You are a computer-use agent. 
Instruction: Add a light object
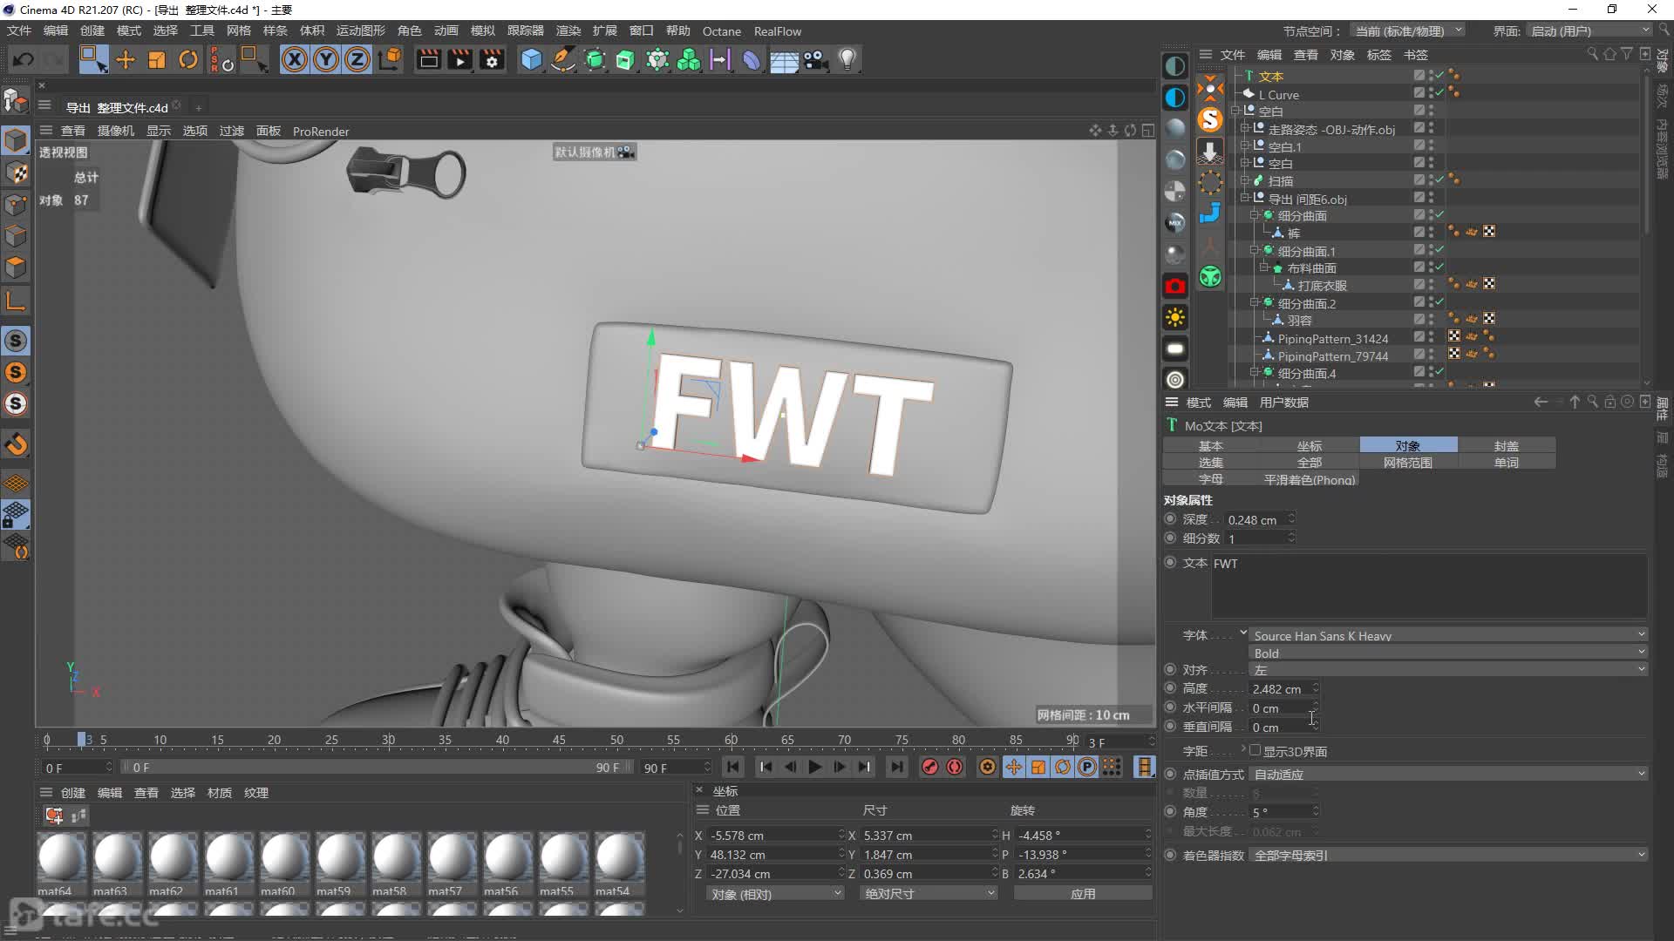click(x=847, y=60)
